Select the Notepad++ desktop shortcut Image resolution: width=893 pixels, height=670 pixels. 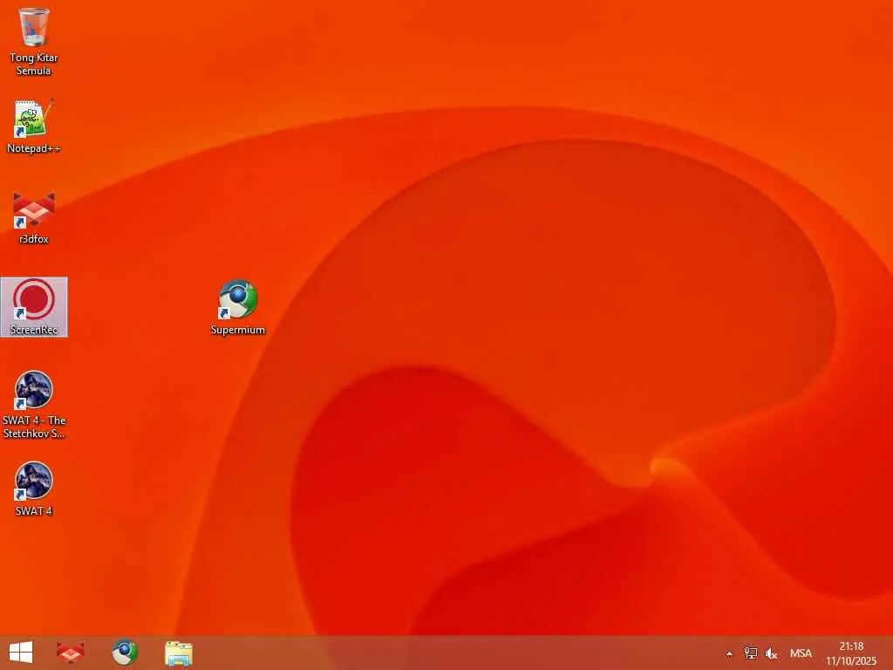pos(34,126)
